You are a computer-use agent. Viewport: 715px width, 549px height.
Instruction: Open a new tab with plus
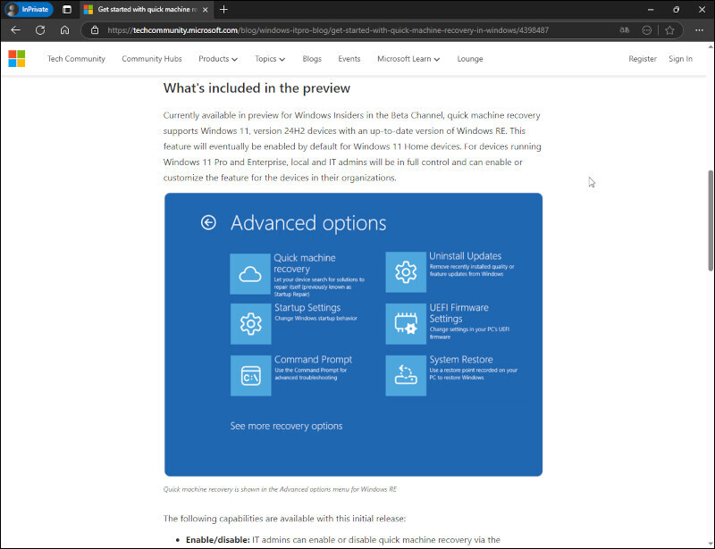tap(223, 9)
